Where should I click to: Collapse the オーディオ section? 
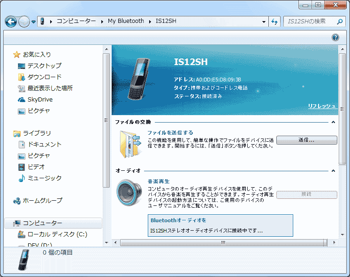click(x=333, y=171)
